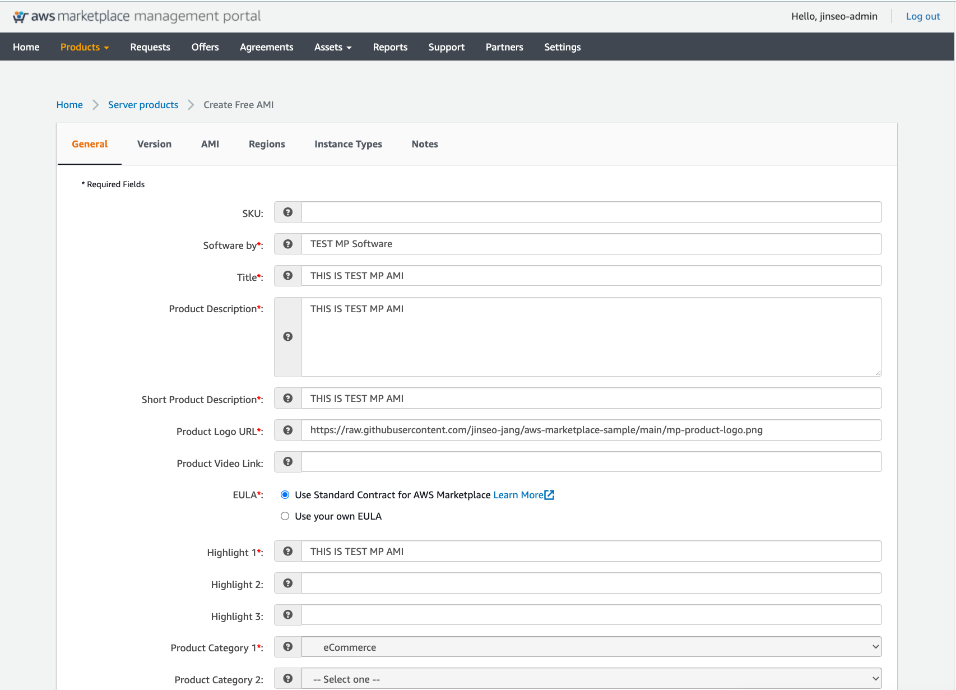Switch to the Instance Types tab
956x690 pixels.
tap(349, 144)
